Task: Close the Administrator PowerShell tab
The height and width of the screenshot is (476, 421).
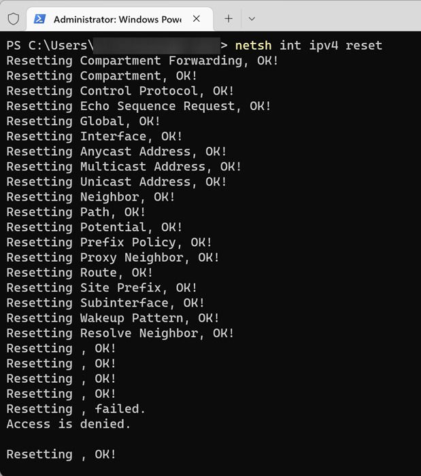Action: 197,19
